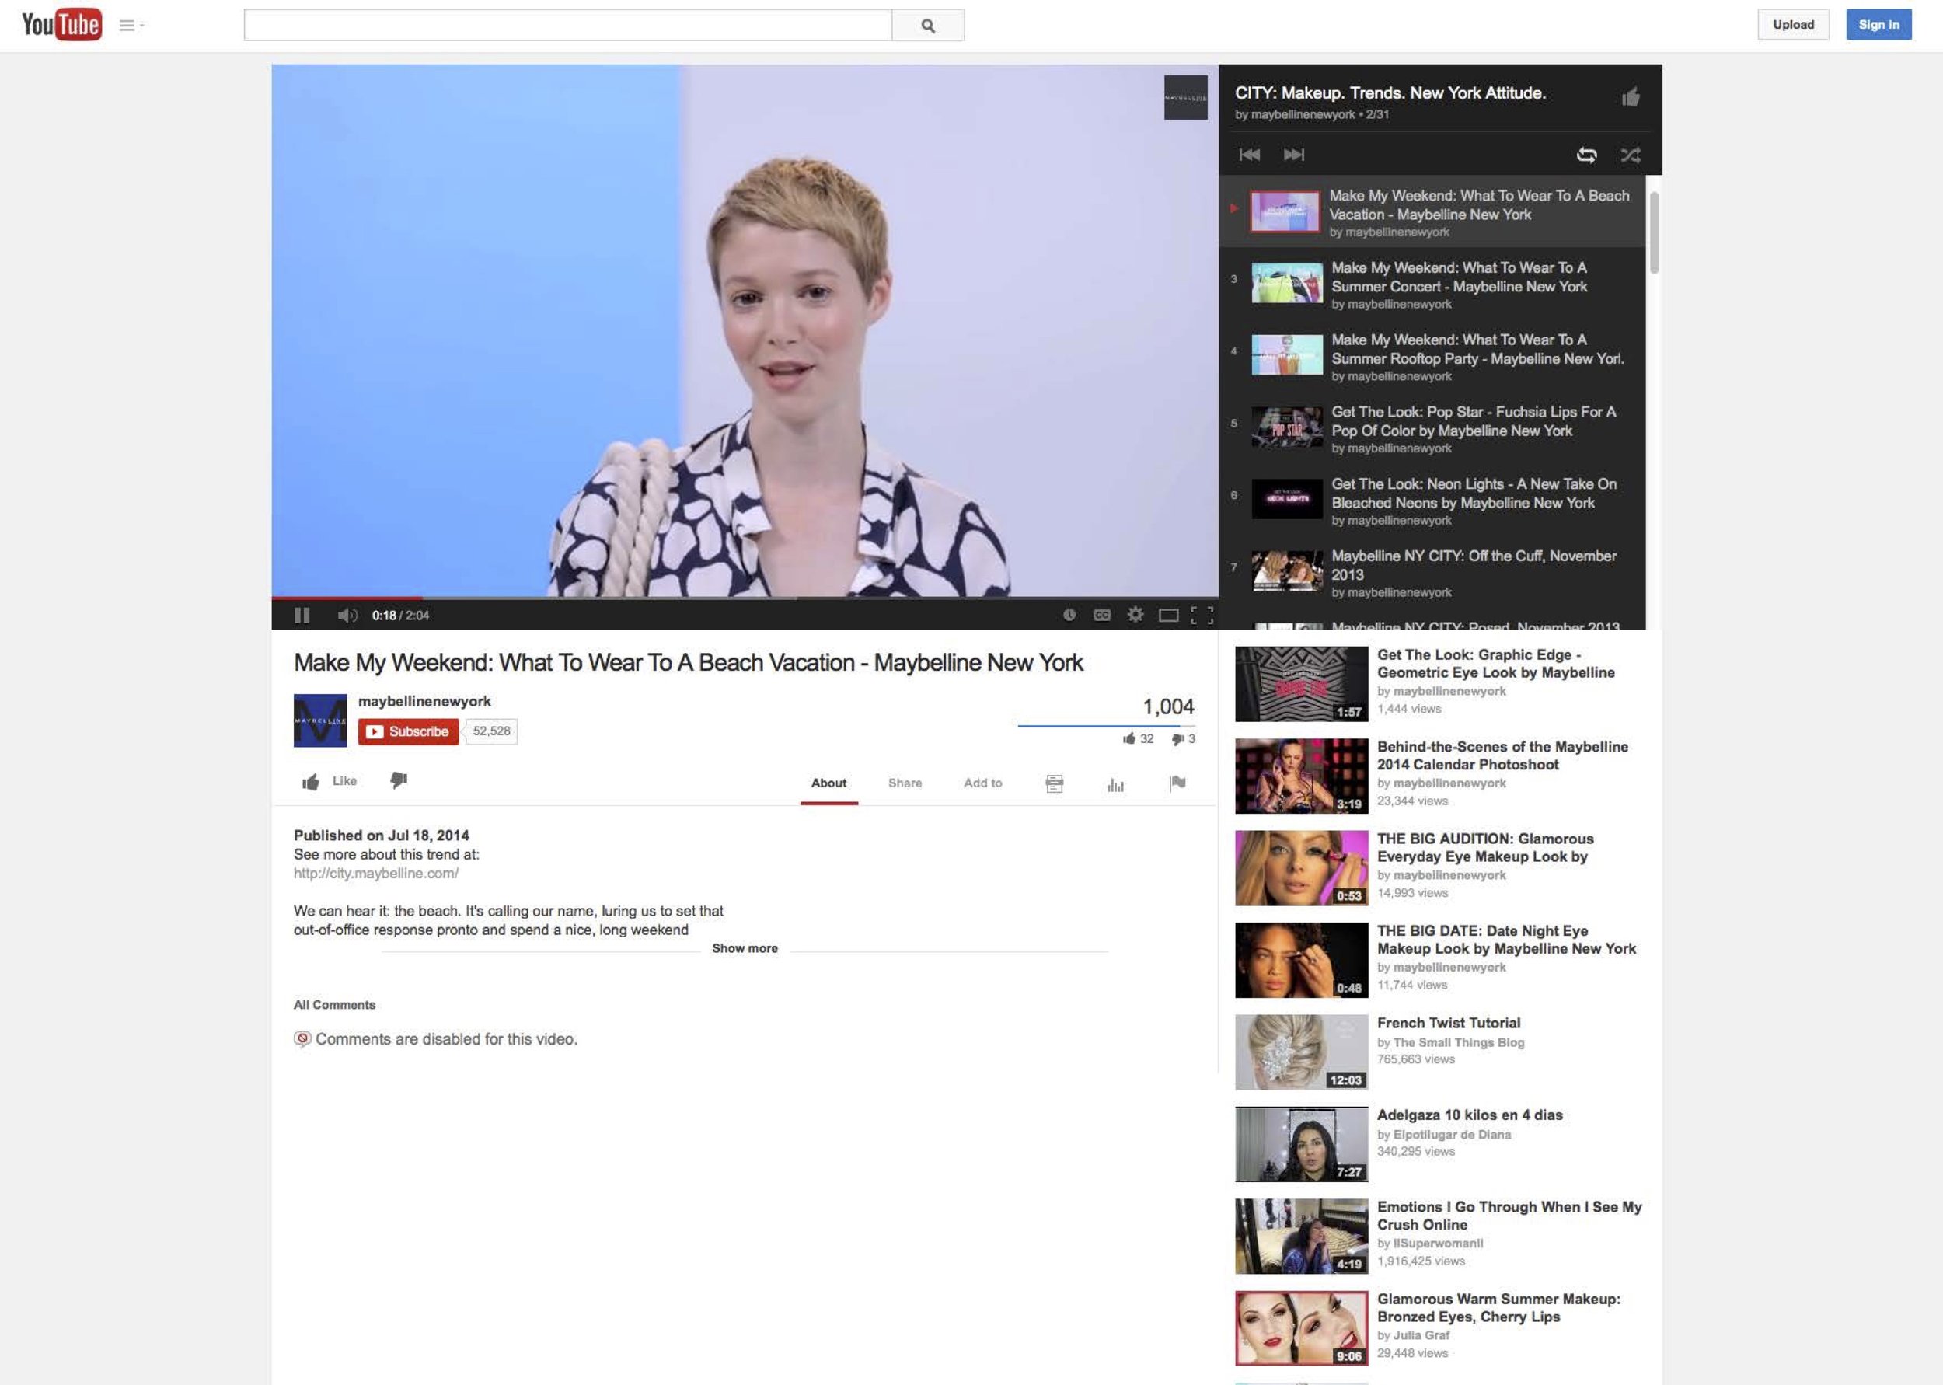The height and width of the screenshot is (1385, 1943).
Task: Mute the video volume
Action: [347, 615]
